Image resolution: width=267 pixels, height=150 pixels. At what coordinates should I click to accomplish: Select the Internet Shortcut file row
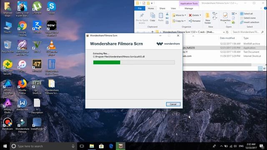tap(225, 56)
